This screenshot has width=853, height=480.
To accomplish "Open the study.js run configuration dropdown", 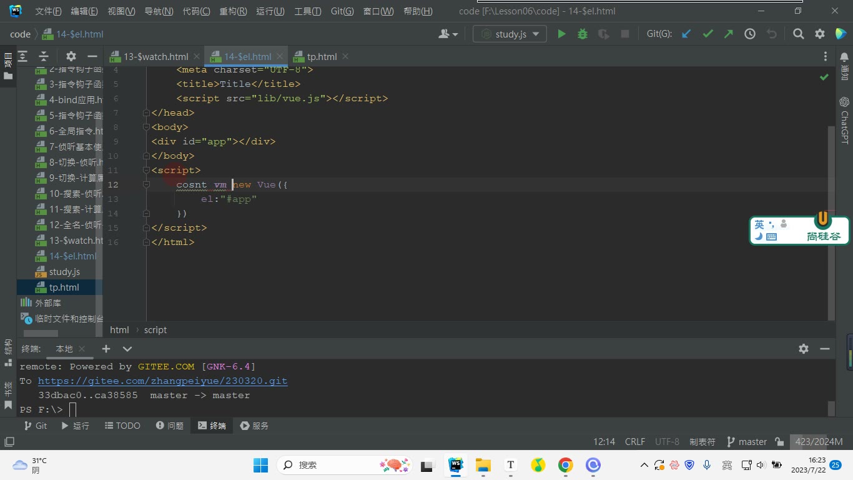I will (510, 34).
